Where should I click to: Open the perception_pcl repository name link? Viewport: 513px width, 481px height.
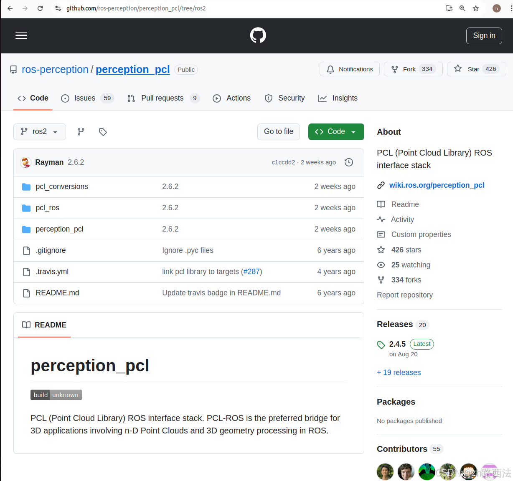[133, 70]
